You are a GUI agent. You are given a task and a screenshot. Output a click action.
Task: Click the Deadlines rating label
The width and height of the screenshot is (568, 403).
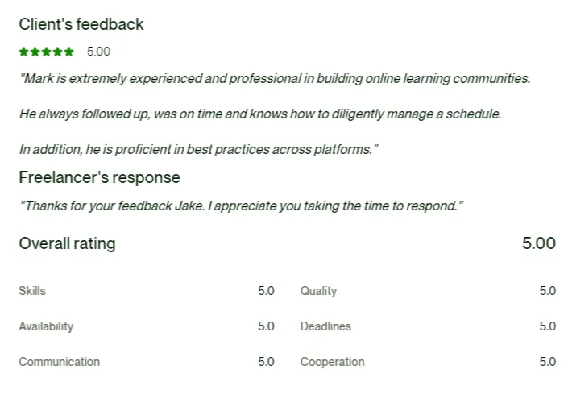click(325, 326)
